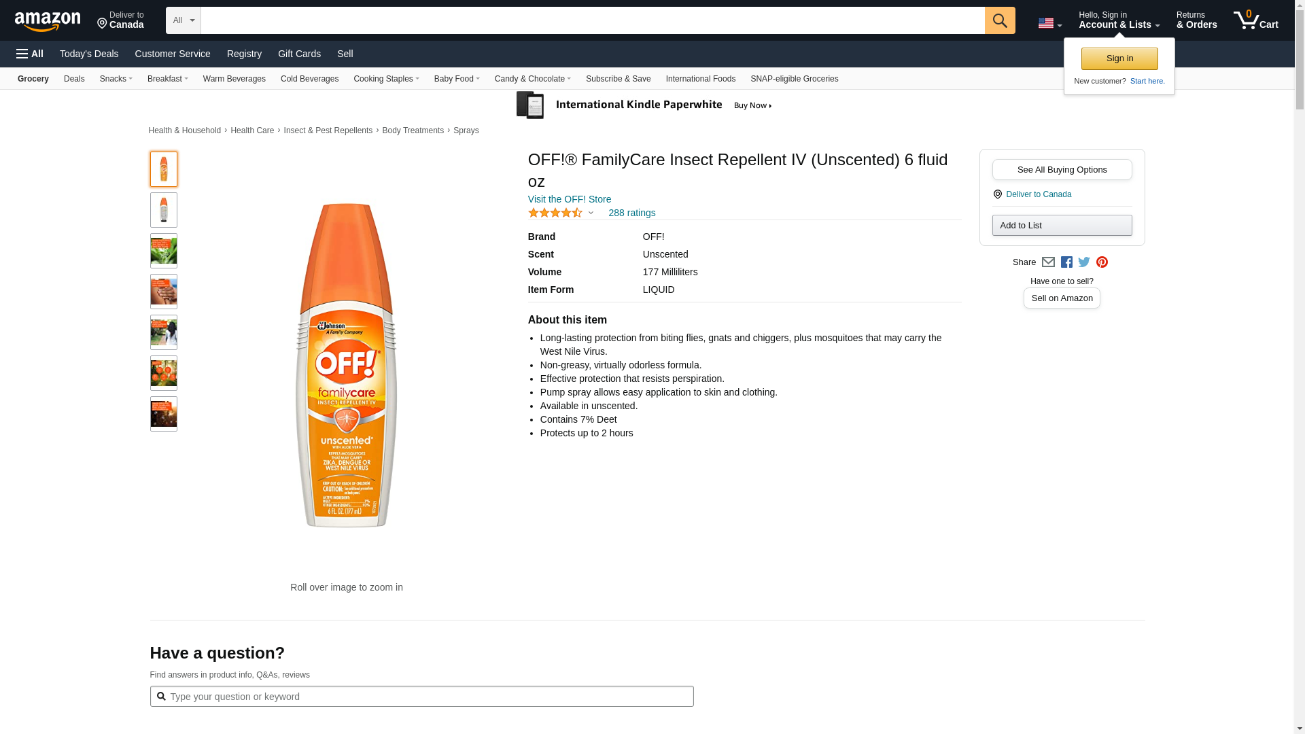The width and height of the screenshot is (1305, 734).
Task: Select the second product thumbnail image
Action: tap(164, 210)
